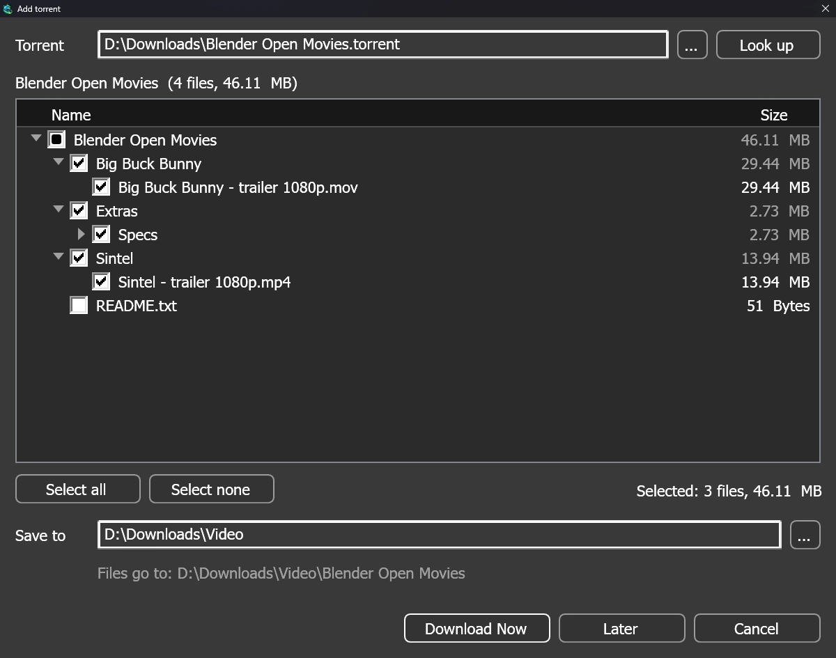This screenshot has width=836, height=658.
Task: Start the torrent with Download Now
Action: coord(477,628)
